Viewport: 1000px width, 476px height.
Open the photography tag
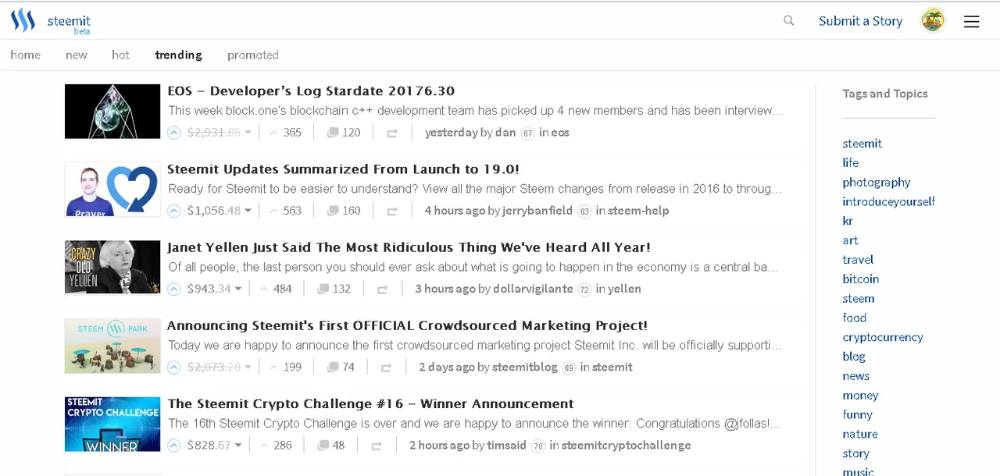[x=877, y=182]
